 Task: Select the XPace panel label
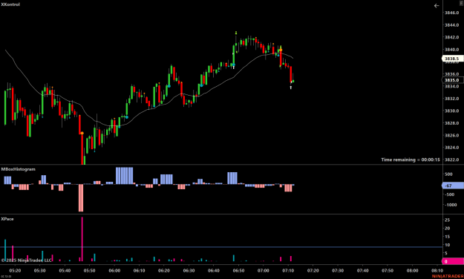pos(7,219)
